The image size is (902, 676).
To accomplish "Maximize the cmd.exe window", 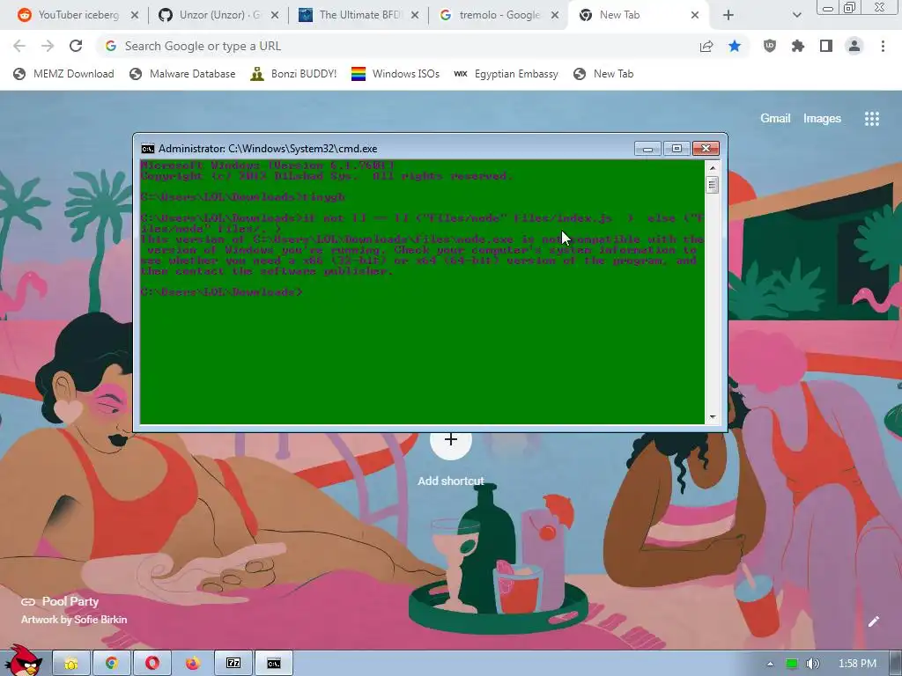I will (x=676, y=149).
